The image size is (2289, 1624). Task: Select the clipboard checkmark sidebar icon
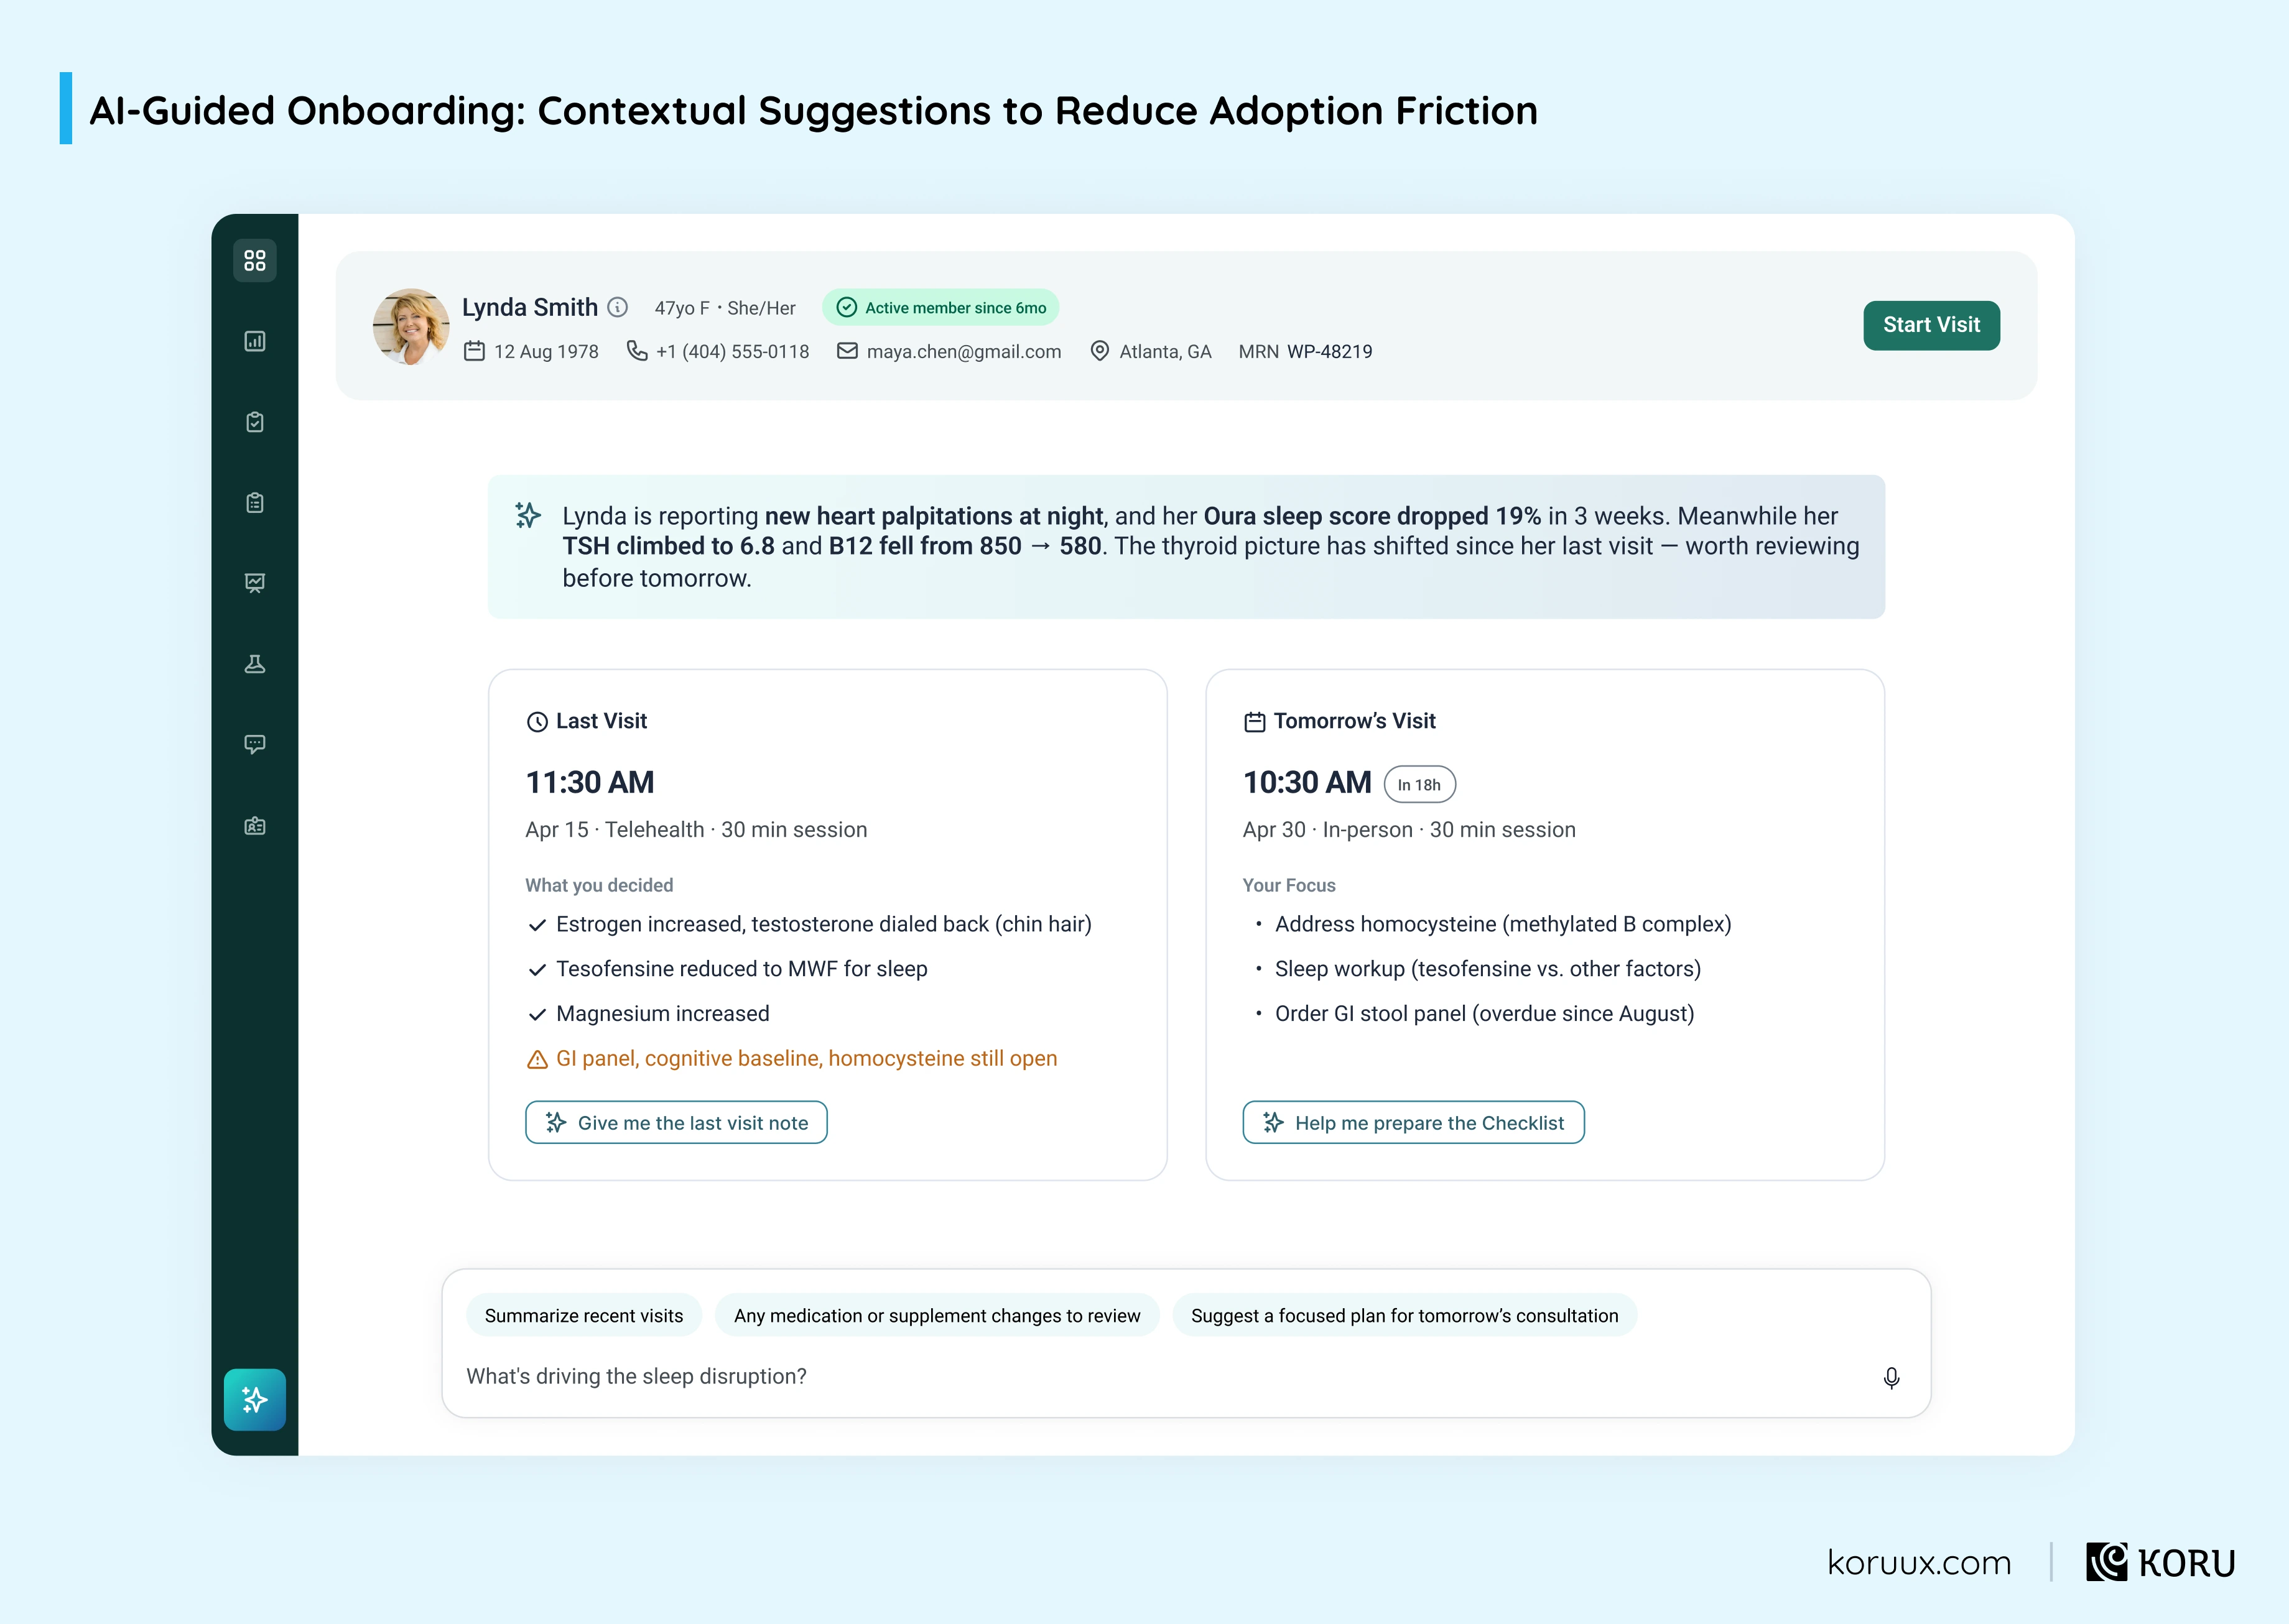pos(255,422)
